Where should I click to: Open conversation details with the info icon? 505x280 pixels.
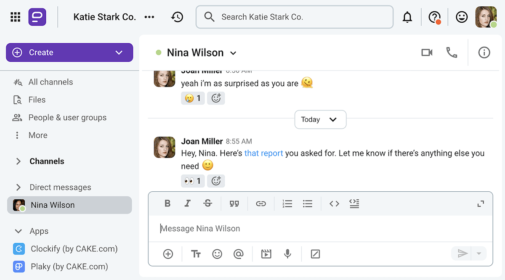coord(484,53)
